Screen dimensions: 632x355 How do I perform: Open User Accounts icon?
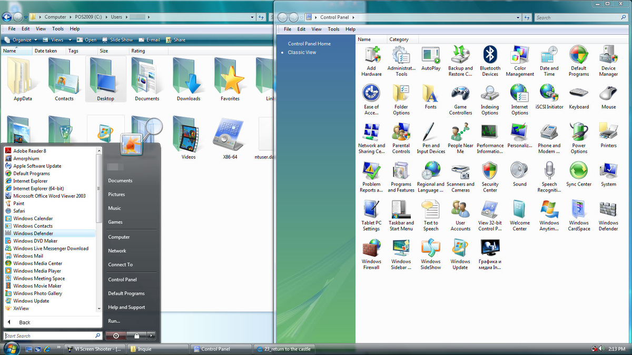(x=460, y=216)
